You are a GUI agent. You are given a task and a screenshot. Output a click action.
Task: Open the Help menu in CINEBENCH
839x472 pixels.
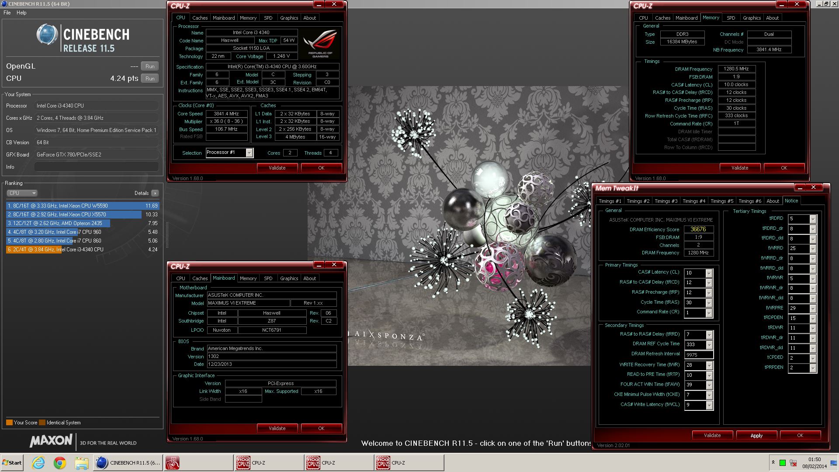coord(21,13)
